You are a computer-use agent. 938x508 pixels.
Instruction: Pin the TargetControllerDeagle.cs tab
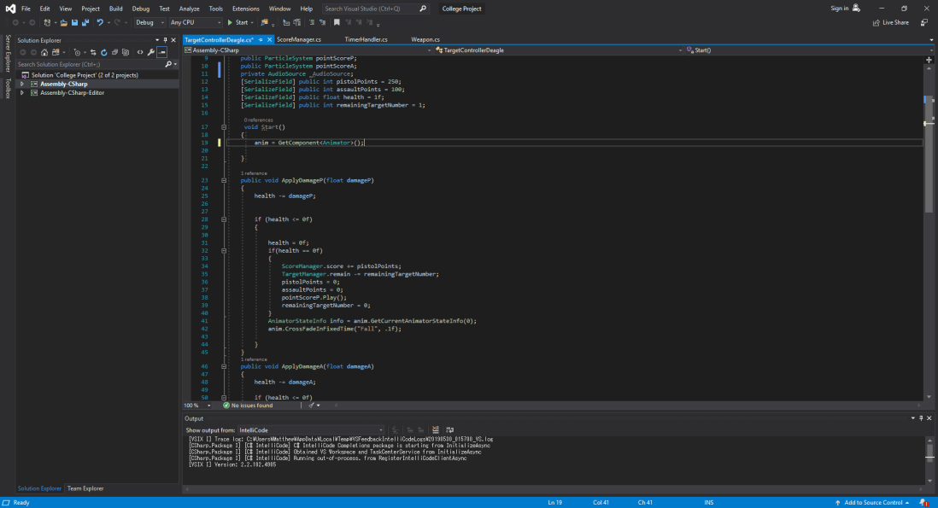[261, 40]
